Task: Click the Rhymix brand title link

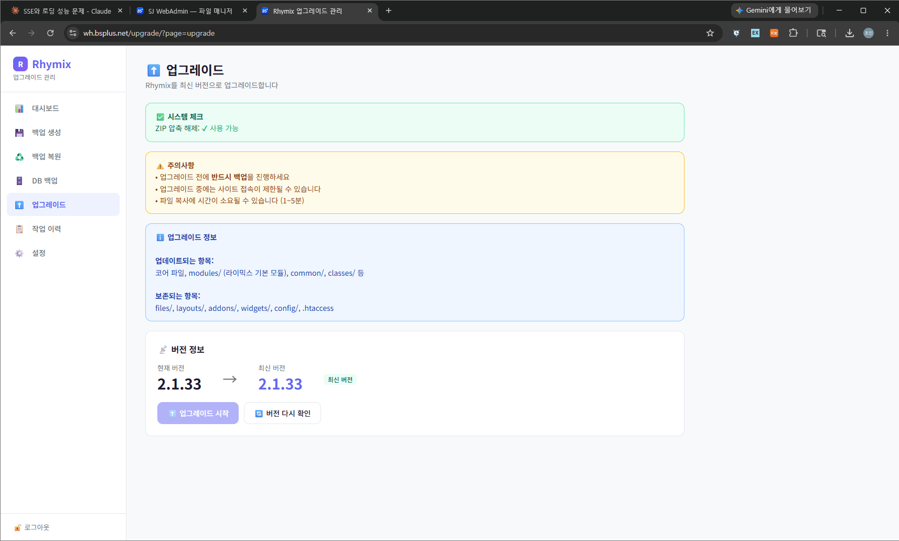Action: [x=51, y=64]
